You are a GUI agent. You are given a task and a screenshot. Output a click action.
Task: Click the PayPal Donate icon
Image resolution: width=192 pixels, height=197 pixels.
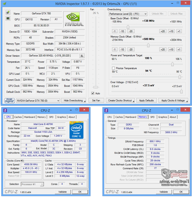pos(9,101)
